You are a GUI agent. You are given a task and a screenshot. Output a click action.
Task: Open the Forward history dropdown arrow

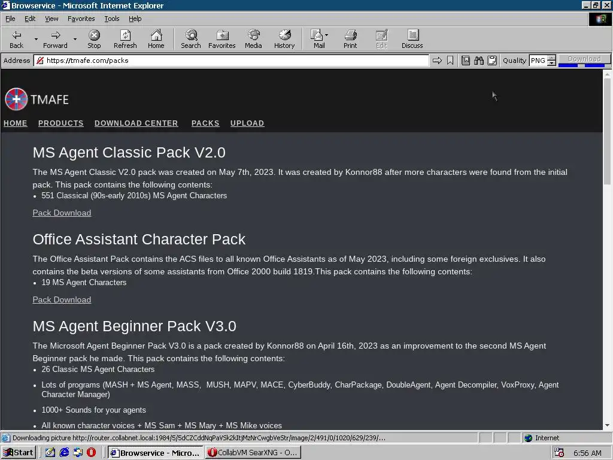(x=75, y=39)
